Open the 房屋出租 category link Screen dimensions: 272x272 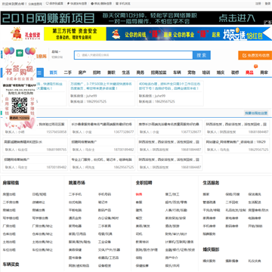click(x=9, y=194)
